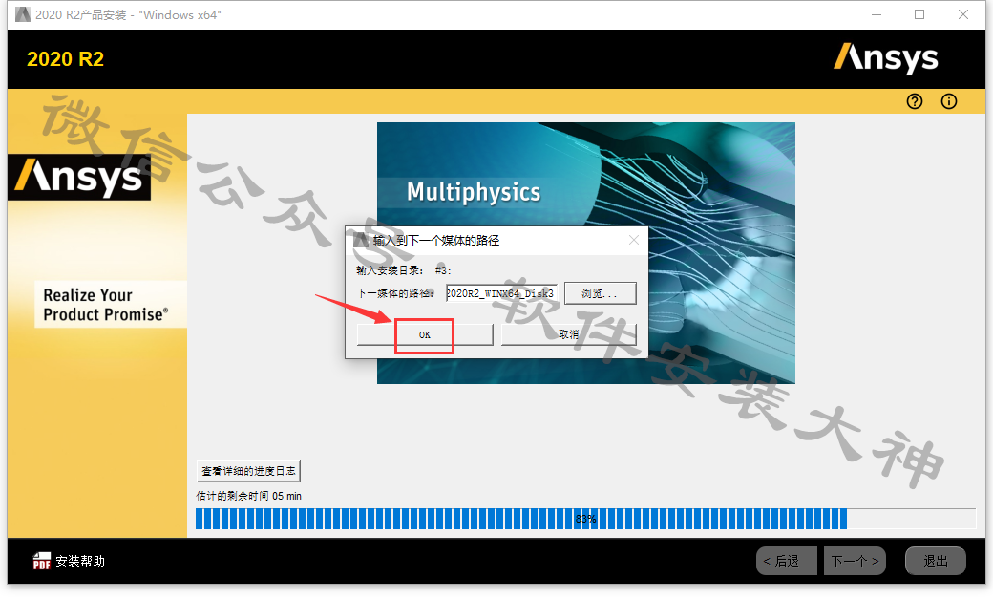Image resolution: width=993 pixels, height=600 pixels.
Task: Click the installer icon in window title bar
Action: [x=22, y=14]
